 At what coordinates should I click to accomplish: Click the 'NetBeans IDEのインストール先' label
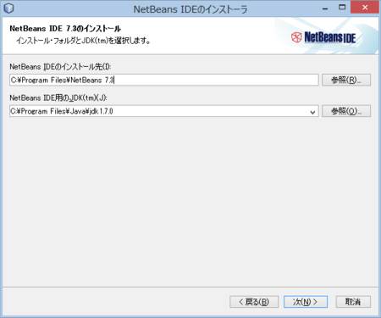click(x=60, y=67)
